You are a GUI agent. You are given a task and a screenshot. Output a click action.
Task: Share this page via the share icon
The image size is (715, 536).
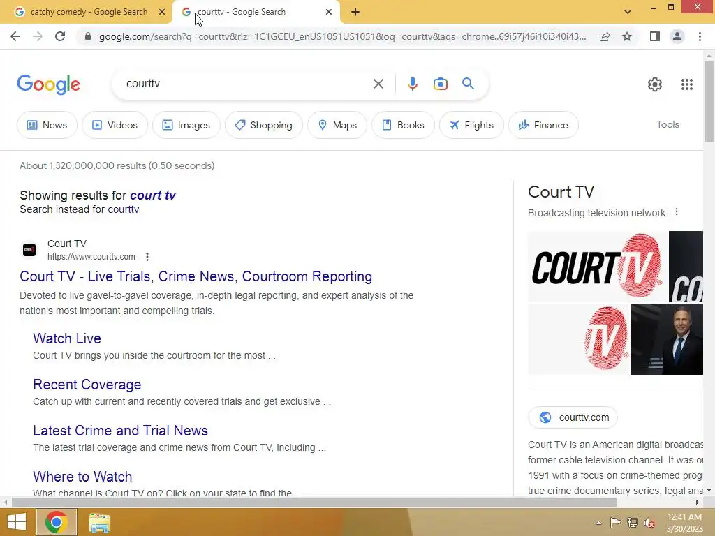point(605,36)
